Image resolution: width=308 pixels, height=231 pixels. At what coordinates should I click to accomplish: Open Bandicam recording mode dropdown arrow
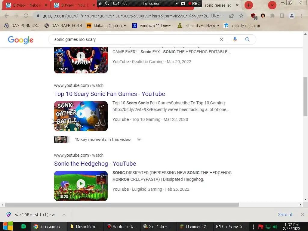click(176, 3)
